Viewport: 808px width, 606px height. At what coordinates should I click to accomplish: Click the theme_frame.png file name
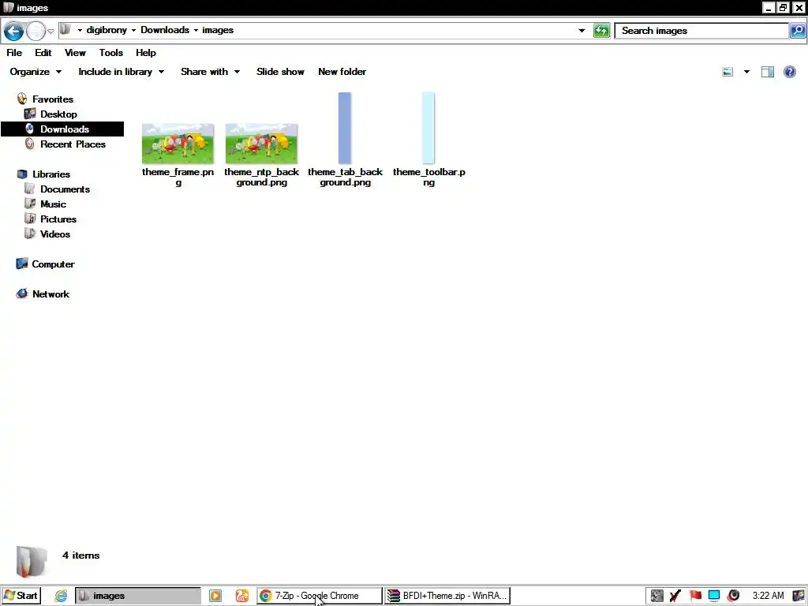coord(178,177)
